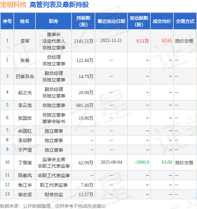Click the 数据来源 footer note
Viewport: 197px width, 209px height.
coord(53,206)
